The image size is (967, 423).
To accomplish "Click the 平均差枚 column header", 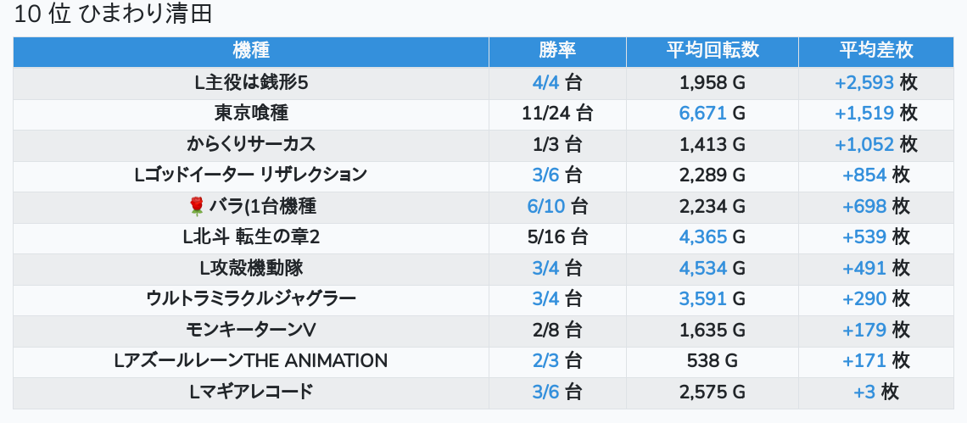I will [876, 50].
